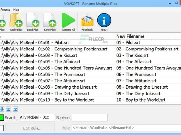This screenshot has width=181, height=135.
Task: Start renaming with Rename All
Action: pos(68,20)
